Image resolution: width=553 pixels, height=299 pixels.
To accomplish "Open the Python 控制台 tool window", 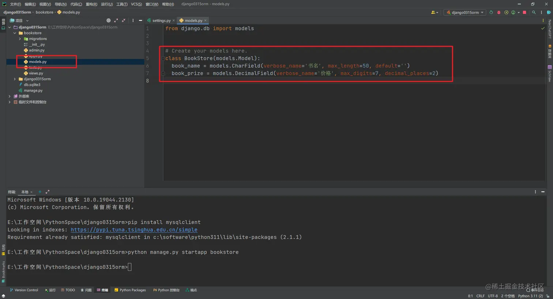I will (x=166, y=290).
